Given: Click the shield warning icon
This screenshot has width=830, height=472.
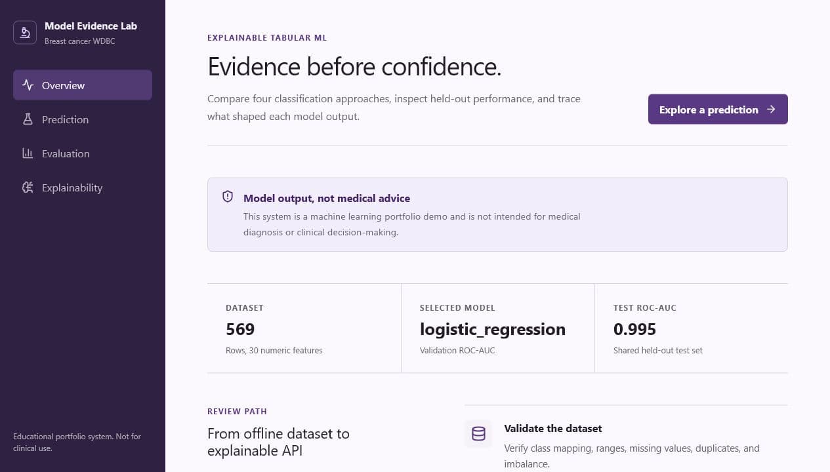Looking at the screenshot, I should click(x=228, y=196).
